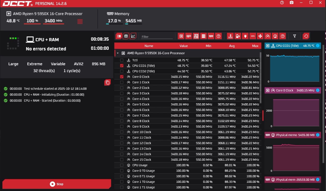Toggle usage gauge sensor type filter

tap(275, 36)
